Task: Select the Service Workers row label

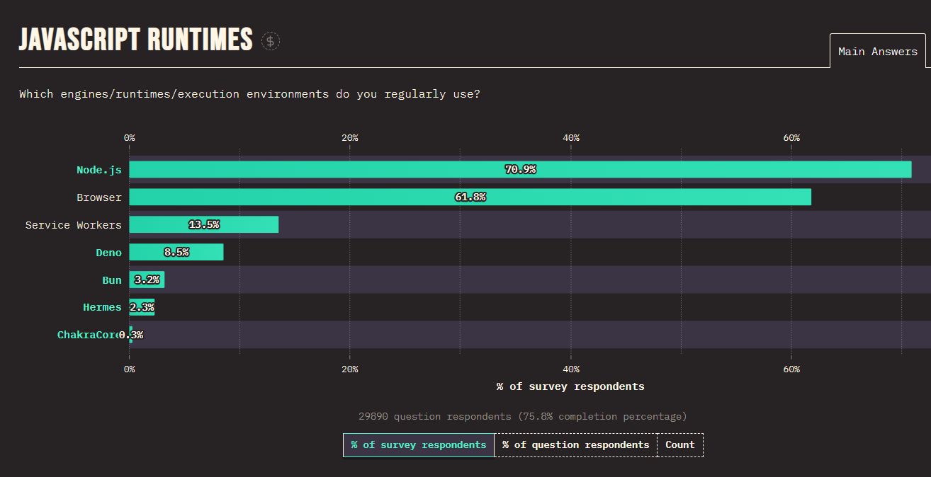Action: (74, 225)
